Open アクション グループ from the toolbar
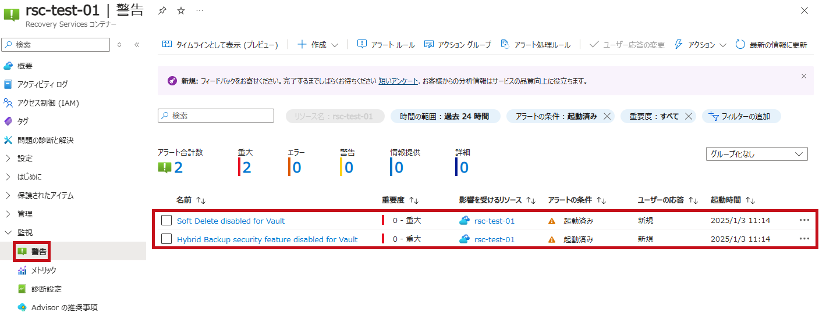The width and height of the screenshot is (819, 316). coord(458,45)
